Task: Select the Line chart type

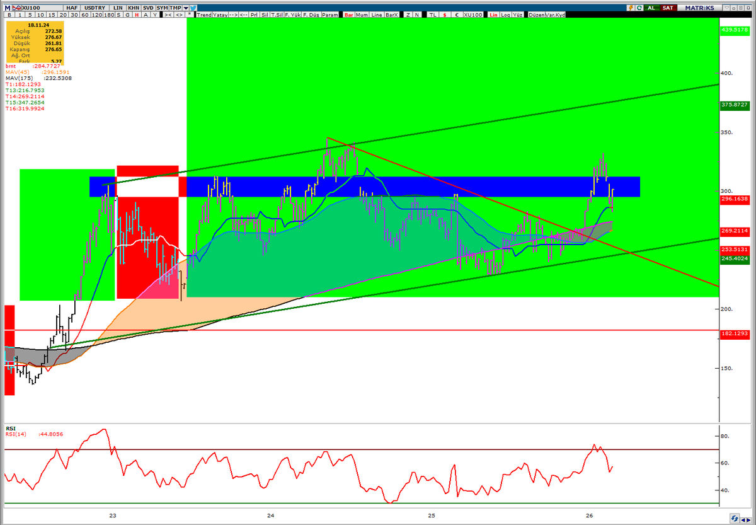Action: 377,14
